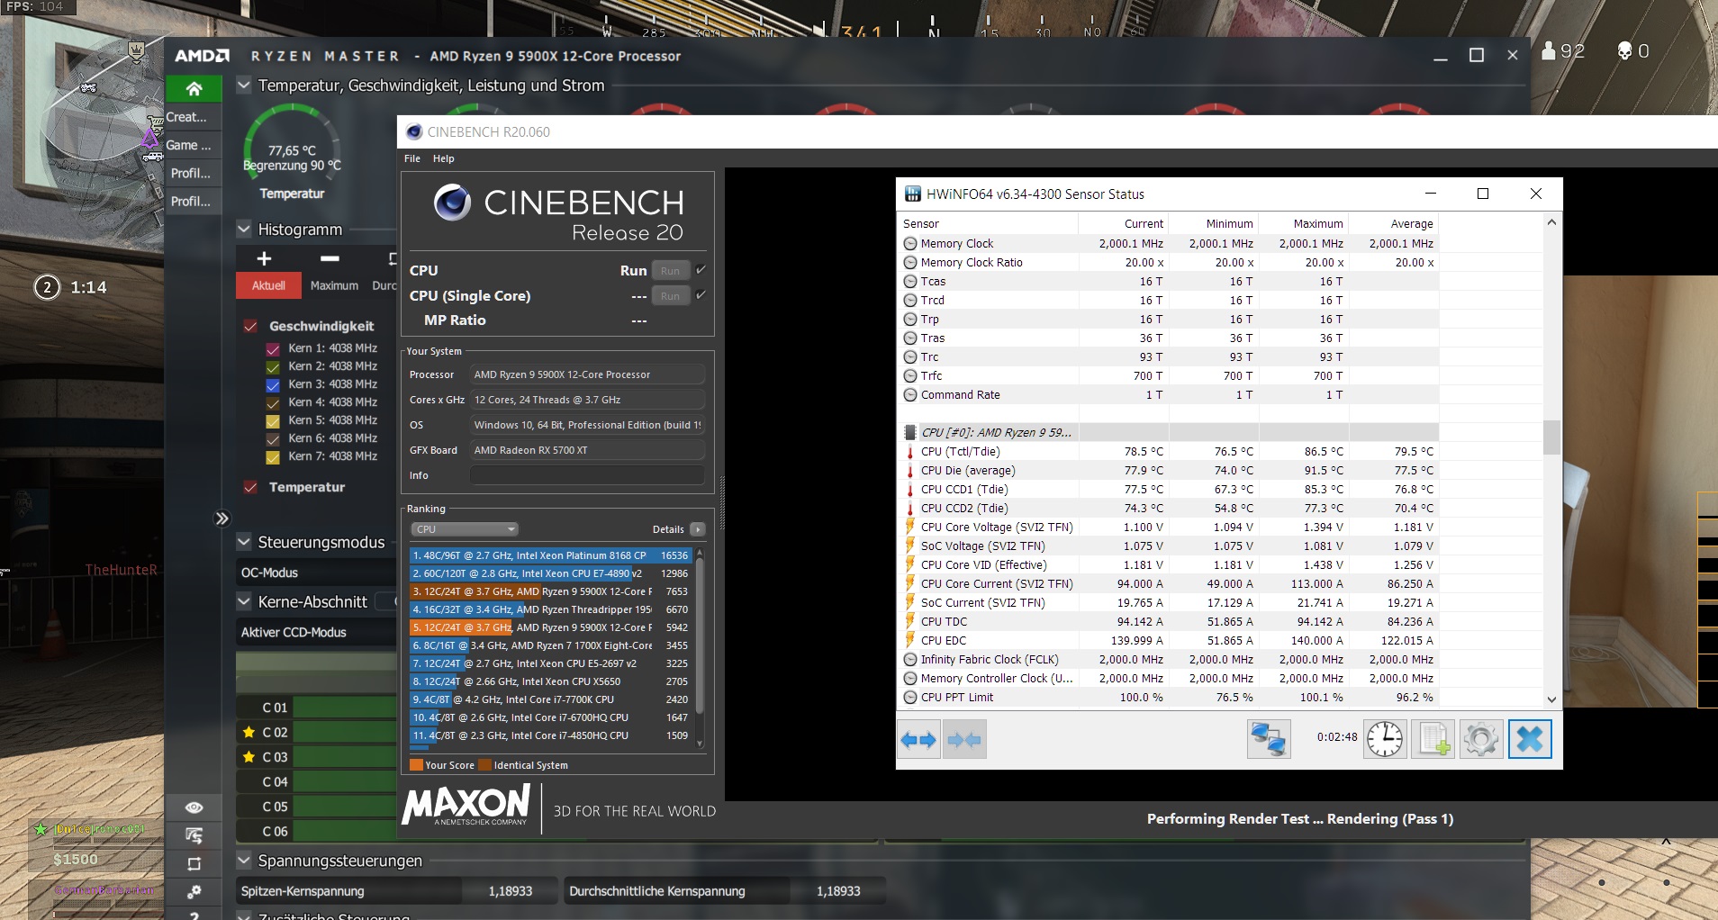1718x920 pixels.
Task: Select the Aktuell histogram tab
Action: 268,285
